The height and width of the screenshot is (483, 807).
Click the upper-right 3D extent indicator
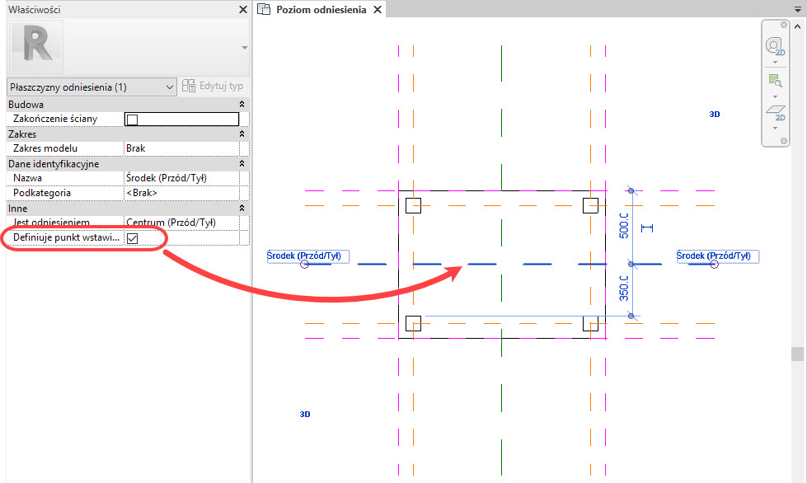click(714, 115)
